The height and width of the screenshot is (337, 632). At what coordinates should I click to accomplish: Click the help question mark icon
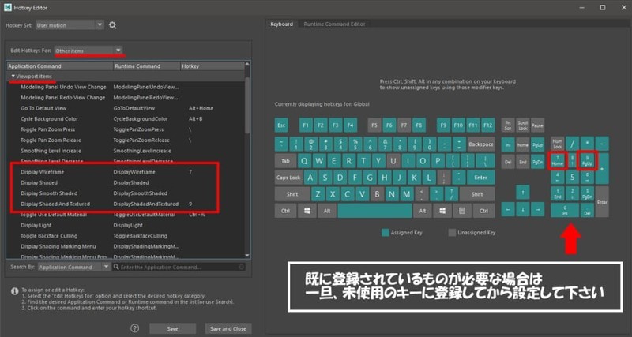(135, 328)
